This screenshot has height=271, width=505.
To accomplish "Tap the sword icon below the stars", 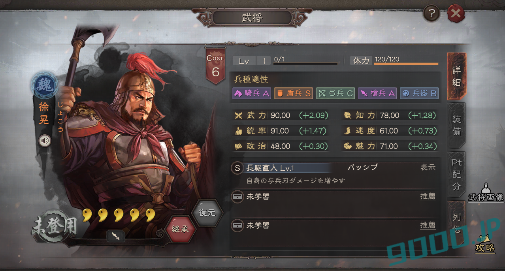I will (x=115, y=236).
